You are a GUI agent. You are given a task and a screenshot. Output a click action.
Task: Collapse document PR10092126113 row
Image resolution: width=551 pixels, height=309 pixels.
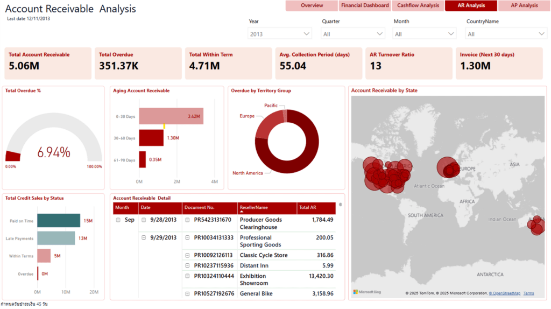pos(187,255)
